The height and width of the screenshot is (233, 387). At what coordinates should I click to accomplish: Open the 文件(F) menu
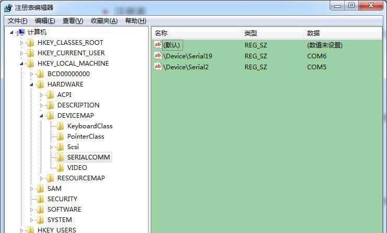click(x=18, y=21)
